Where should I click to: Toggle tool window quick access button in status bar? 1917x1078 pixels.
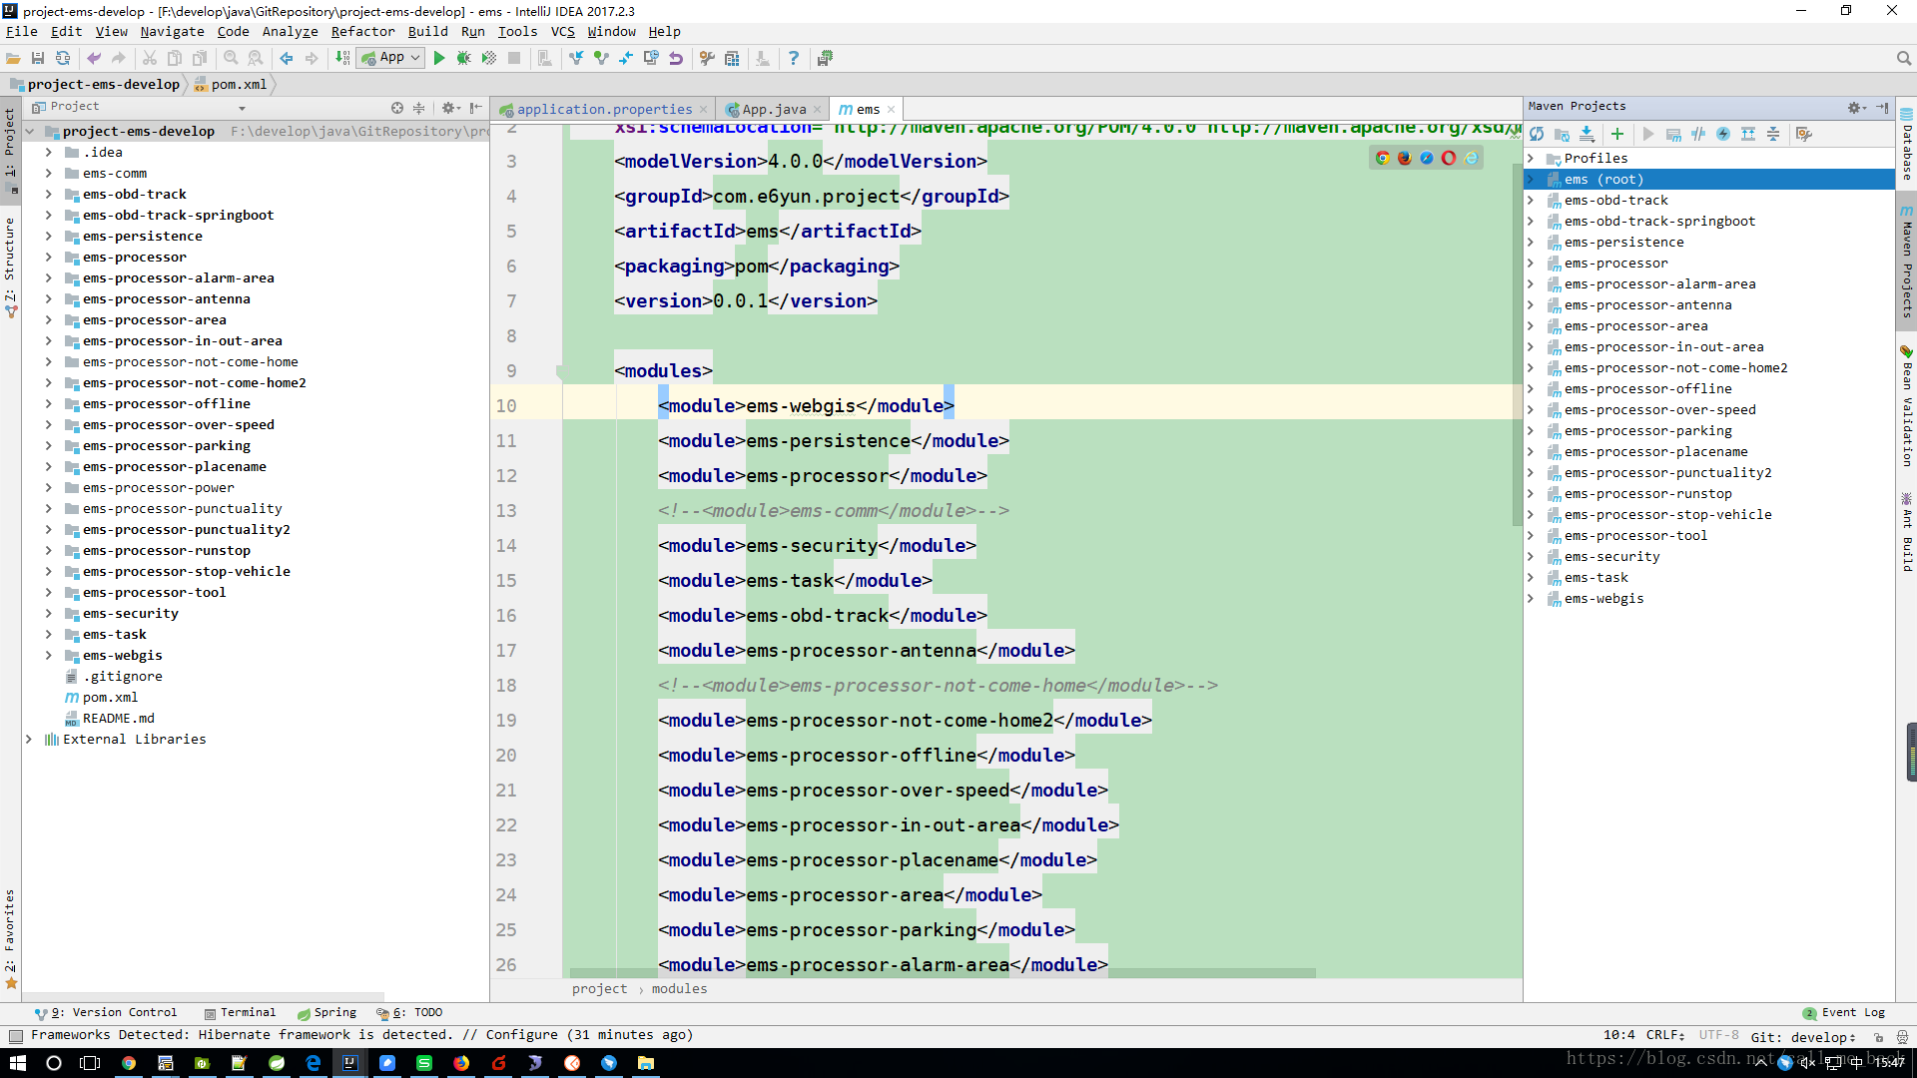[x=16, y=1035]
